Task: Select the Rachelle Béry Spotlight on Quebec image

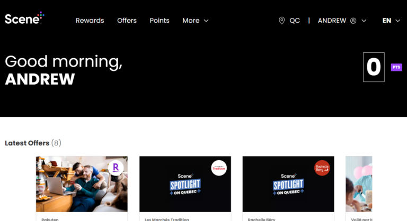Action: (288, 185)
